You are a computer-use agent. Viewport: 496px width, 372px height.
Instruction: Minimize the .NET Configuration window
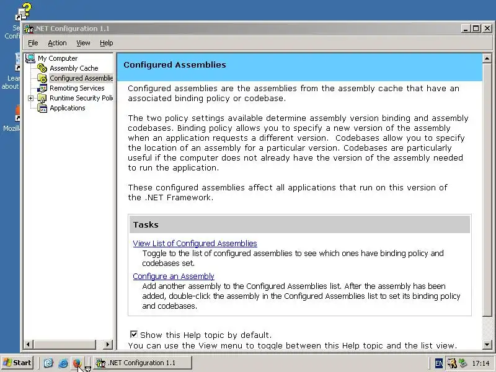[x=466, y=29]
